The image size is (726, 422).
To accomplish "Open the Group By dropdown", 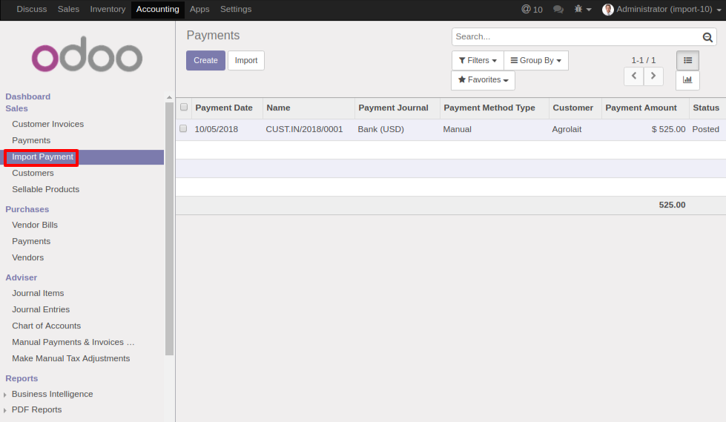I will tap(535, 61).
